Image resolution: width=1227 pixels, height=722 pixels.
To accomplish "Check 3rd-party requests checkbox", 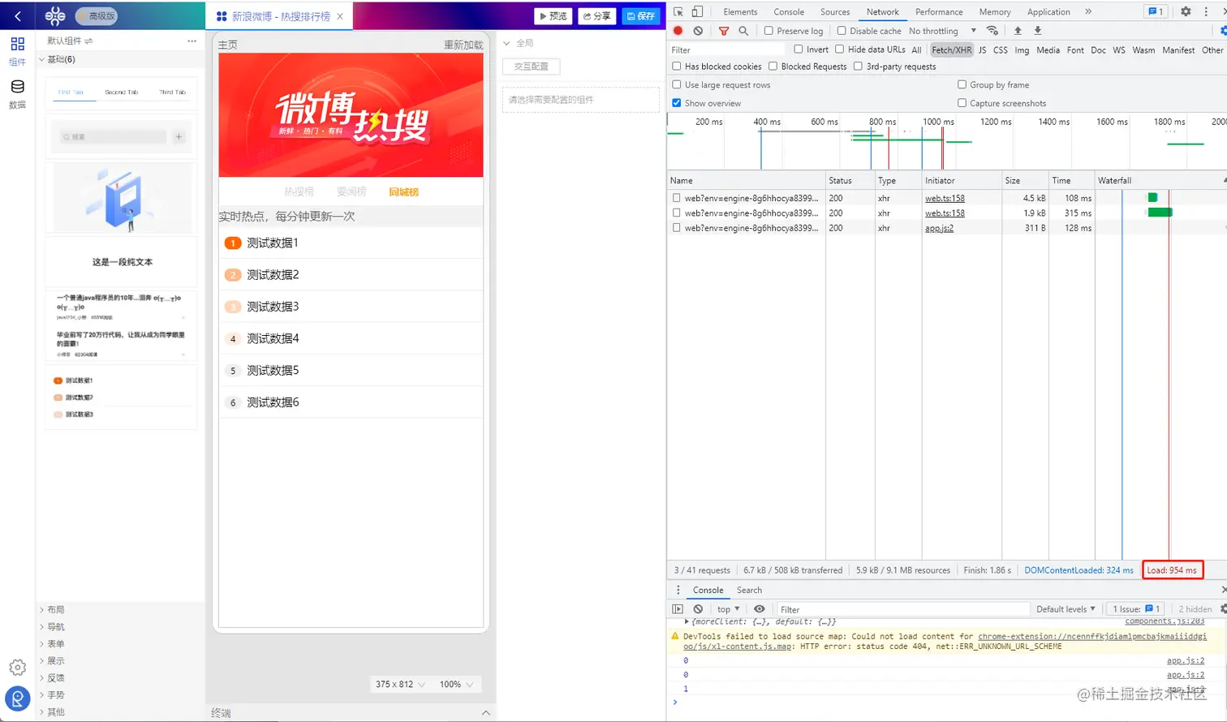I will 858,67.
